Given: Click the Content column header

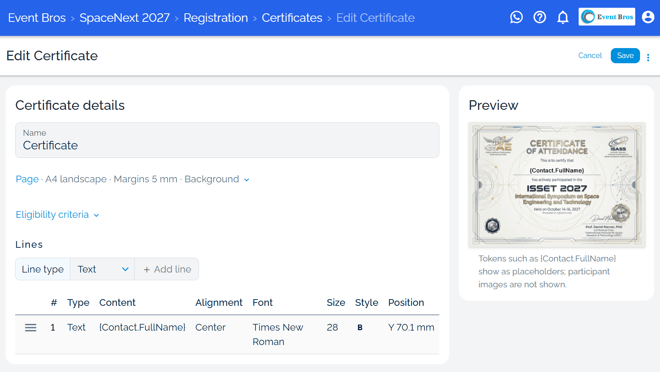Looking at the screenshot, I should 117,302.
